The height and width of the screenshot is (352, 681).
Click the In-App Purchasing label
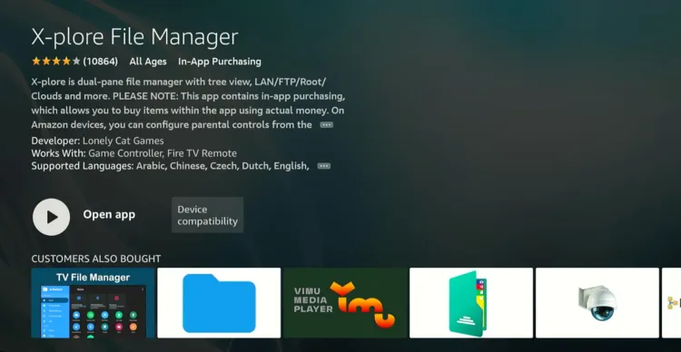(220, 62)
